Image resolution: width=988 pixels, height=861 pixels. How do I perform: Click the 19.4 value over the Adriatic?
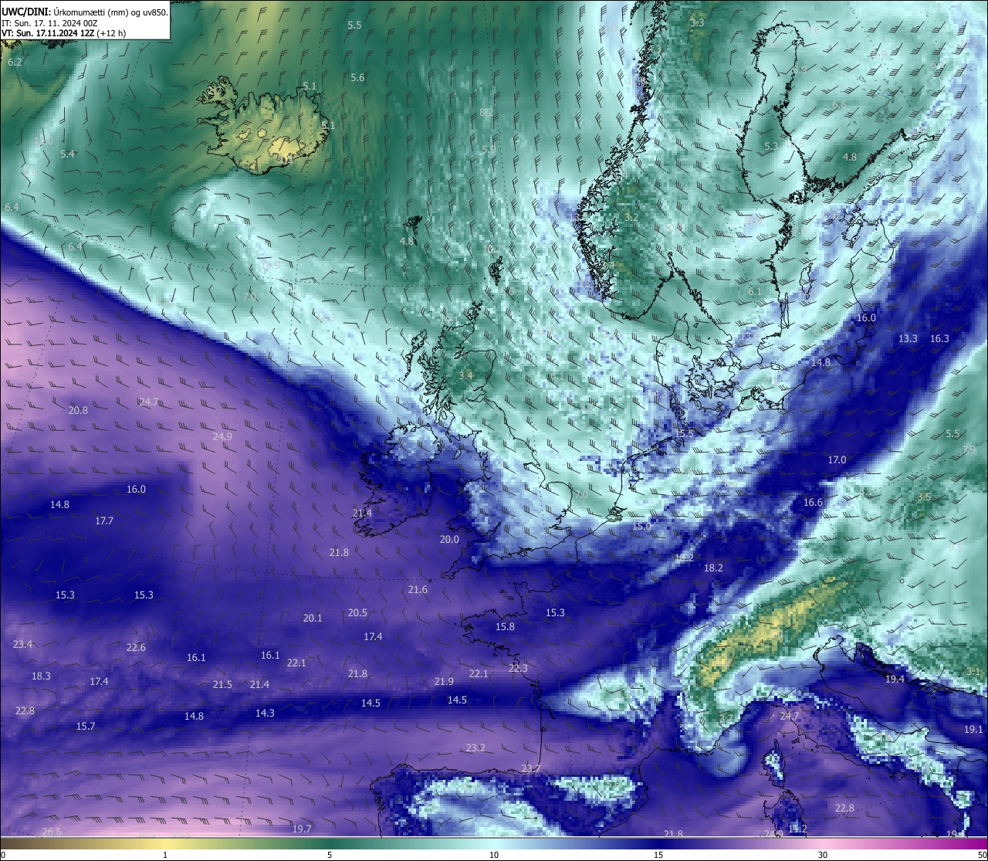895,679
